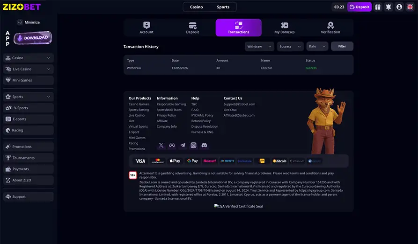Click the Apple Pay logo
The width and height of the screenshot is (418, 244).
coord(175,161)
